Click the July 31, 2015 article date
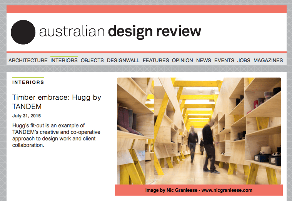The image size is (292, 201). (x=27, y=115)
